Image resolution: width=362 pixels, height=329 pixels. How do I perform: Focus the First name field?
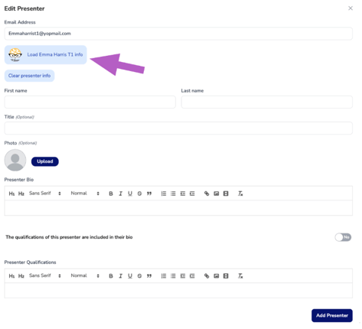(90, 102)
